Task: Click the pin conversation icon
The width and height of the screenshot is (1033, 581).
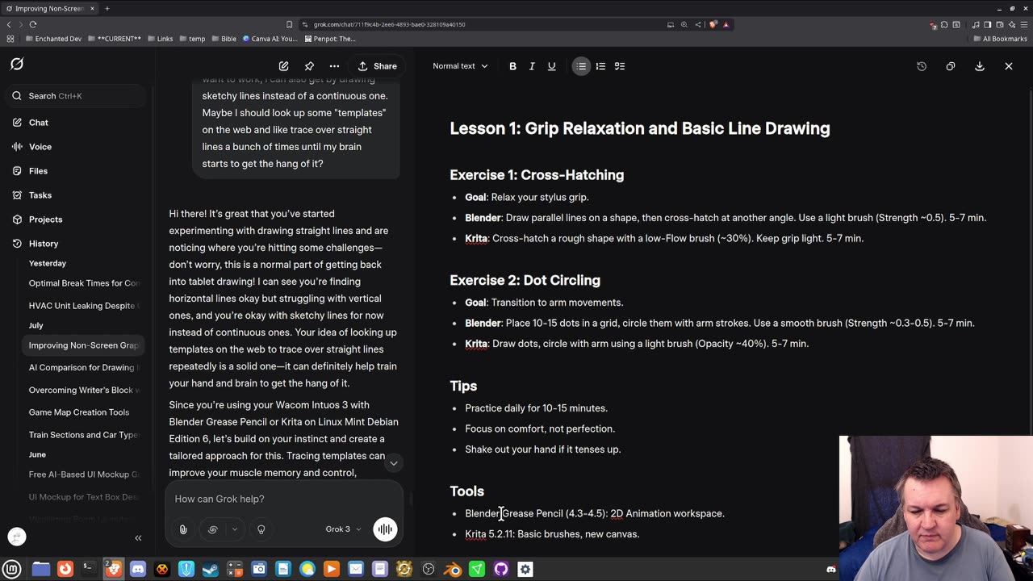Action: [309, 66]
